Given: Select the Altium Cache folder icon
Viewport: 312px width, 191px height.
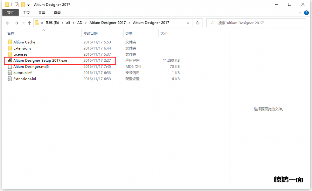Looking at the screenshot, I should (10, 42).
